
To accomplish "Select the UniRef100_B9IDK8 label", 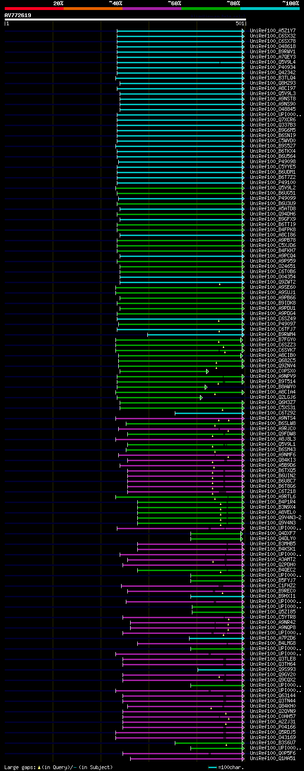I will [x=273, y=303].
